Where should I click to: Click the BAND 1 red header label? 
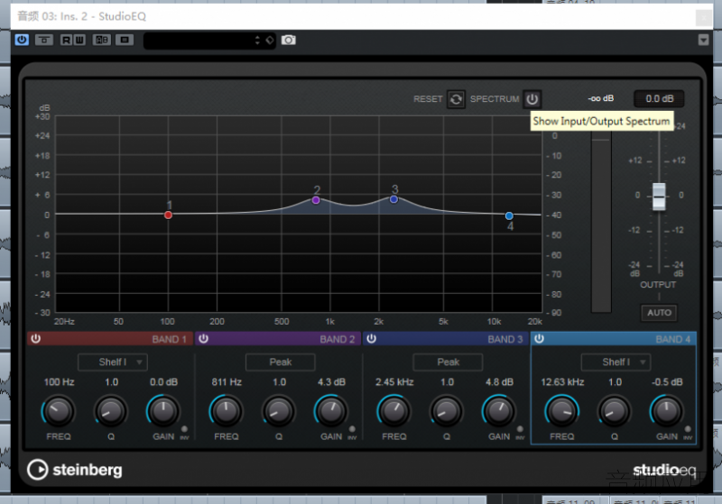coord(169,339)
